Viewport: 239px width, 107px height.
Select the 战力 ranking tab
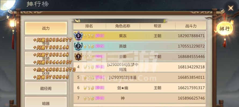tap(46, 28)
